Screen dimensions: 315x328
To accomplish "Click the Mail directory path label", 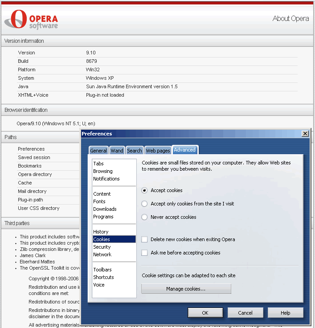I will click(x=32, y=191).
